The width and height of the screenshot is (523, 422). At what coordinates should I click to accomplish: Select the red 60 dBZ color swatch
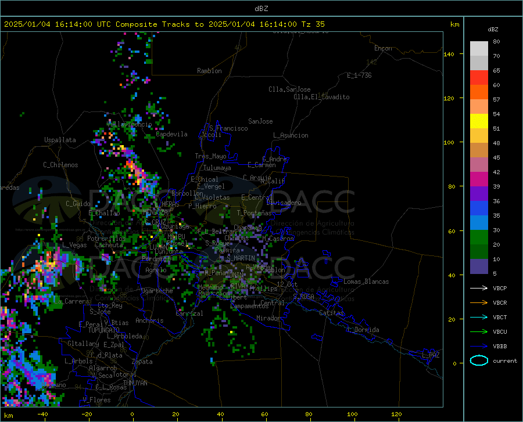point(479,78)
